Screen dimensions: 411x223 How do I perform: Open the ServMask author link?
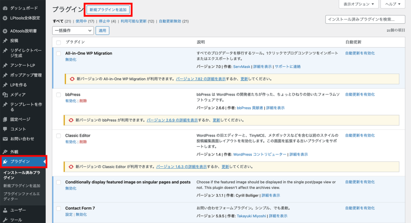pyautogui.click(x=242, y=67)
